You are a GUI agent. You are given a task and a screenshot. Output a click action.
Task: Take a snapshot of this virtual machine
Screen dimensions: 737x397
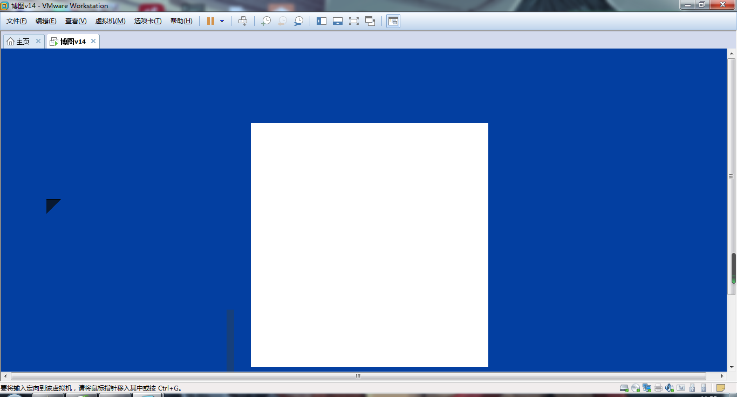pyautogui.click(x=266, y=21)
